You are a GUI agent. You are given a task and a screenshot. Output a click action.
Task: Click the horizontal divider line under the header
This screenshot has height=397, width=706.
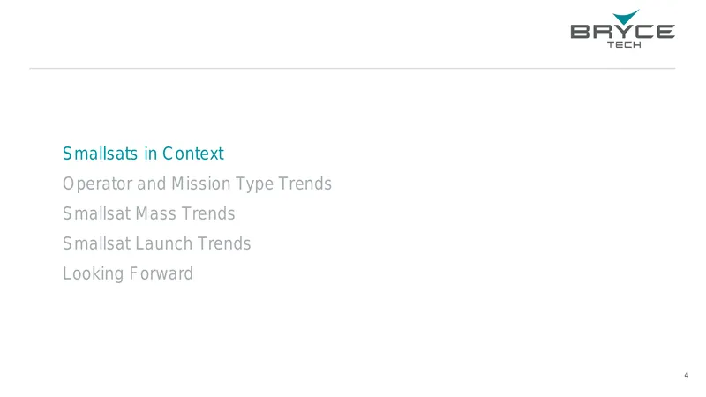(352, 69)
